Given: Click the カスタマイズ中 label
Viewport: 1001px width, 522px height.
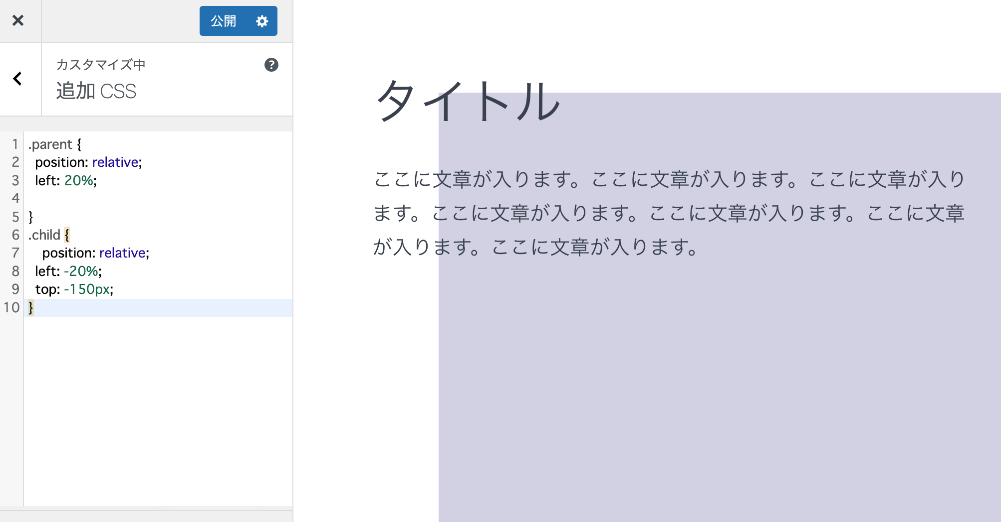Looking at the screenshot, I should pos(101,65).
